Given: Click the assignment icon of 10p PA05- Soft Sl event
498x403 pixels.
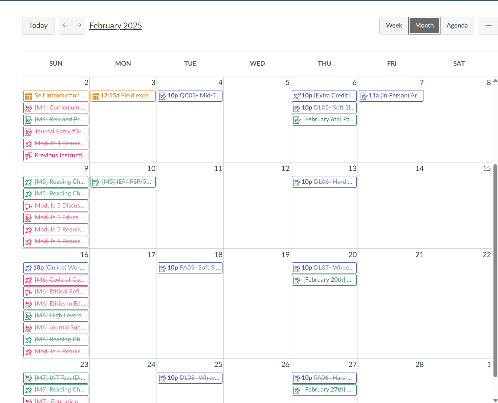Looking at the screenshot, I should pos(163,268).
